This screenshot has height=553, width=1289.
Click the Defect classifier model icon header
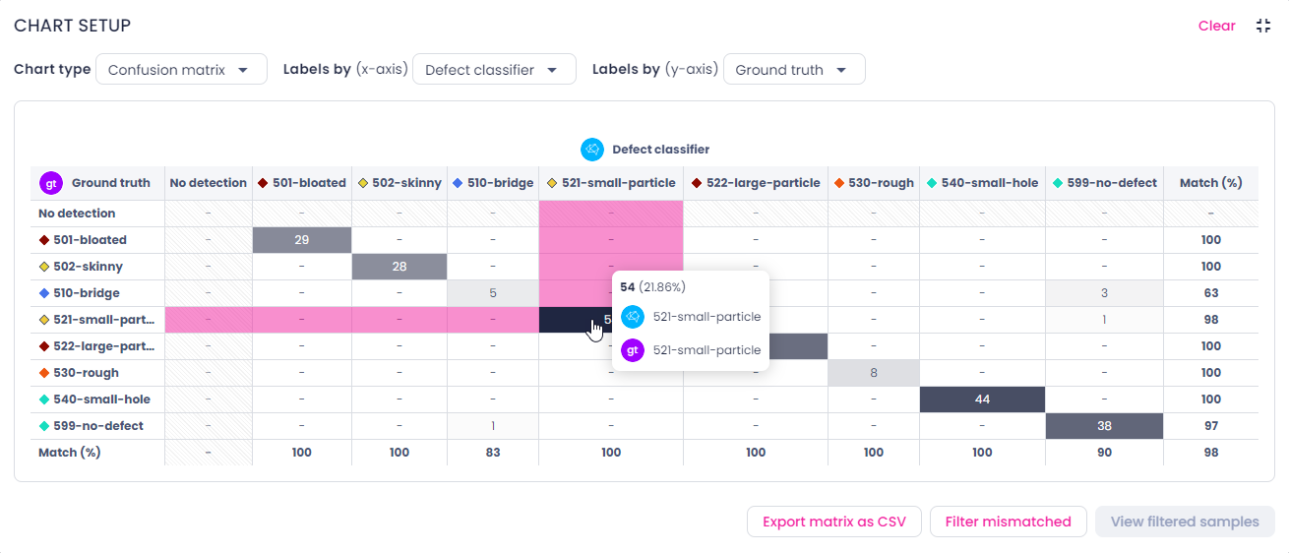click(591, 150)
